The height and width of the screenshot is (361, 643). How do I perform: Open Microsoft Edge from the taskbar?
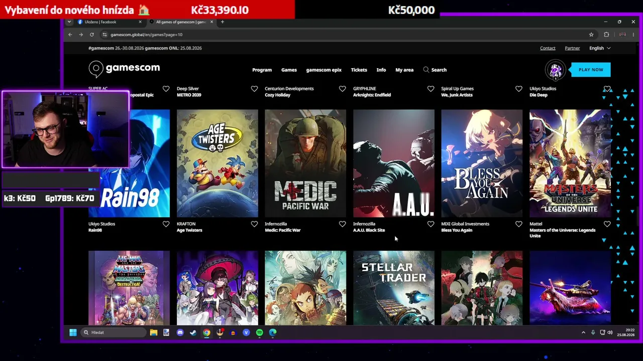click(x=273, y=332)
